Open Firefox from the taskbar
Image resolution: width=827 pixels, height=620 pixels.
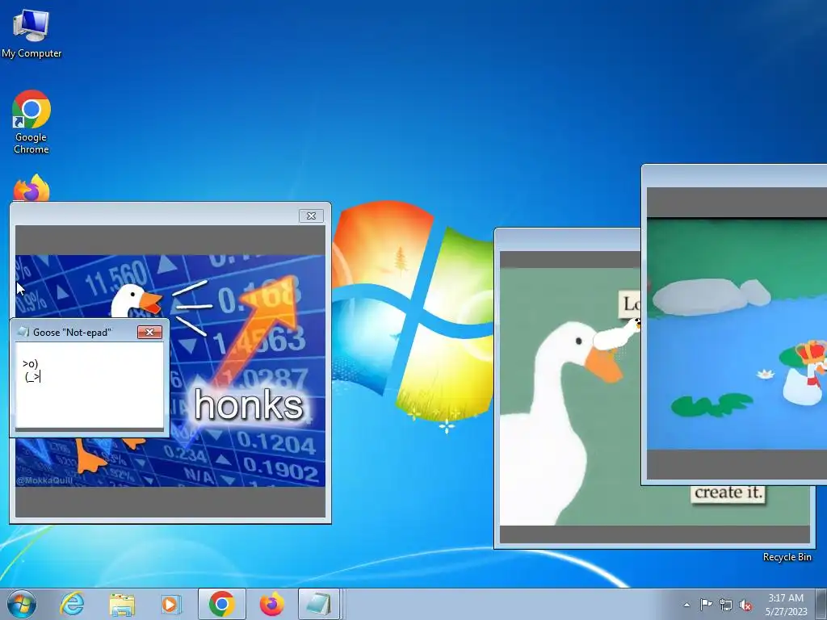(x=271, y=604)
